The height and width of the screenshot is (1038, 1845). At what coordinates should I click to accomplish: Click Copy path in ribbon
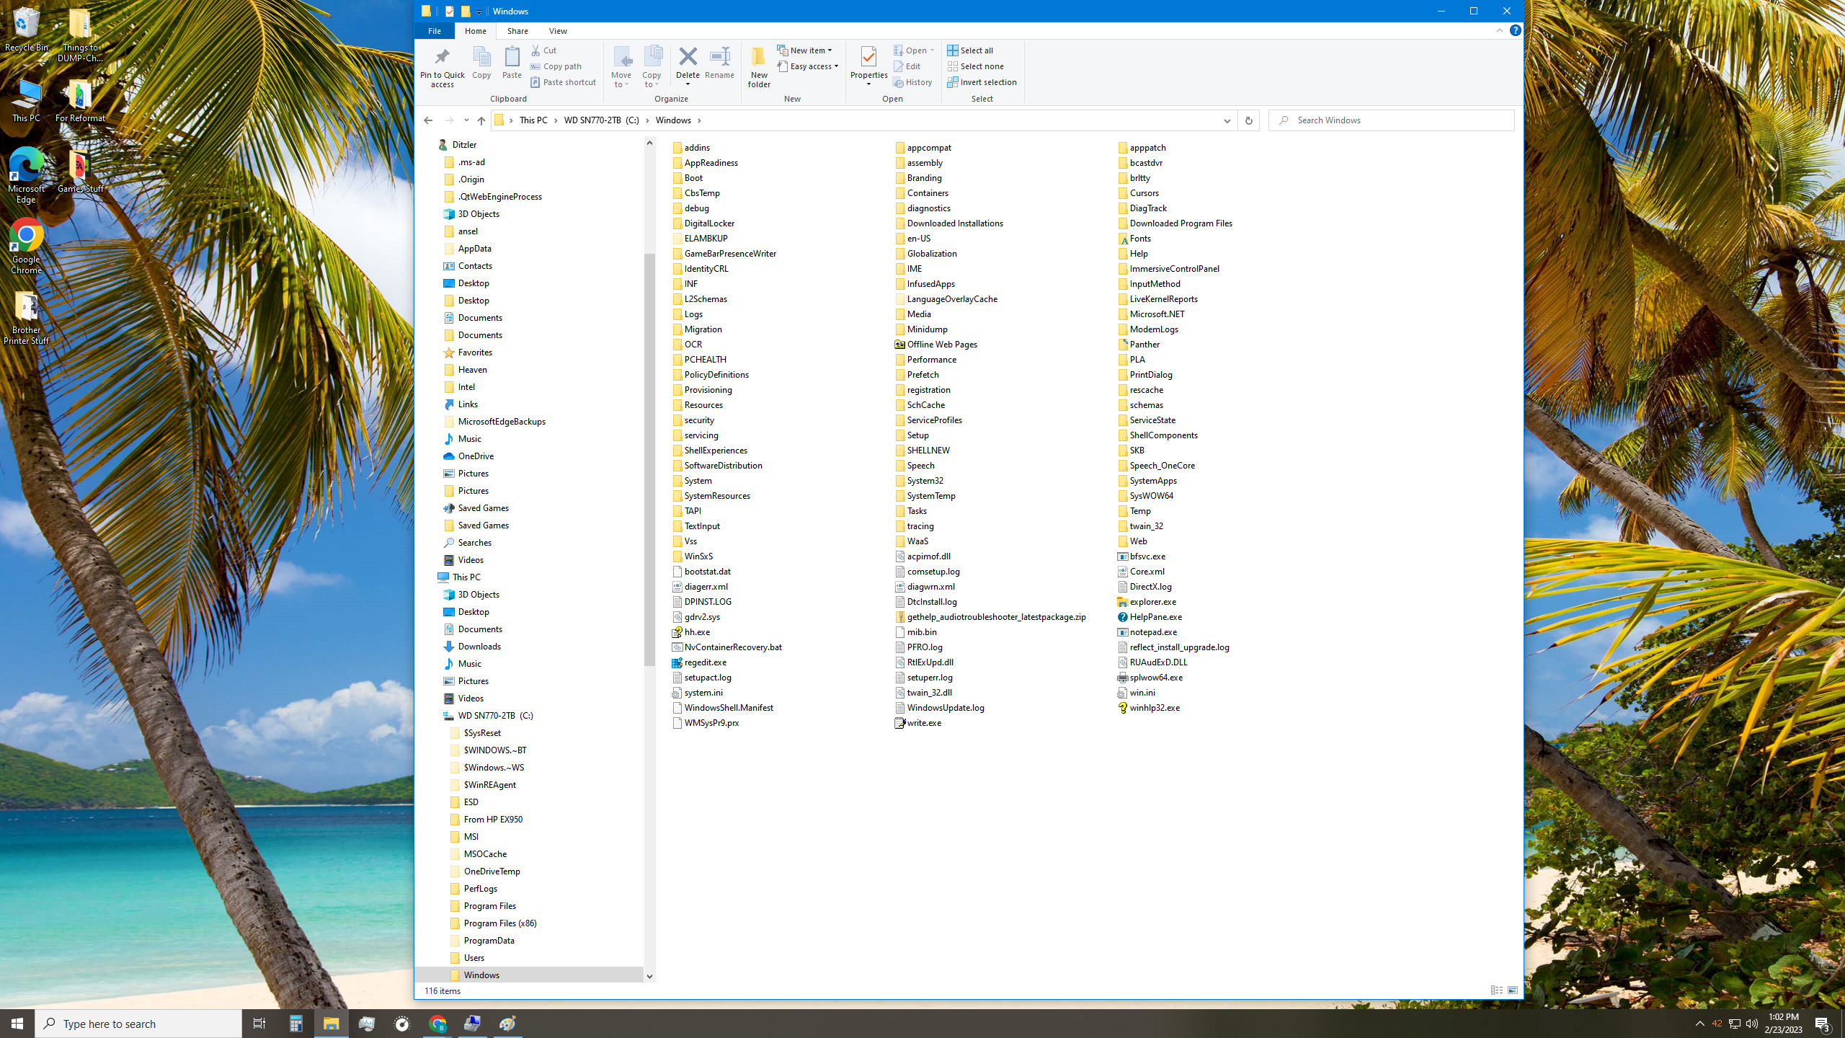coord(556,66)
